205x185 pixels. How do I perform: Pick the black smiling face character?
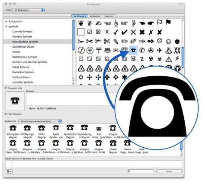click(x=177, y=42)
